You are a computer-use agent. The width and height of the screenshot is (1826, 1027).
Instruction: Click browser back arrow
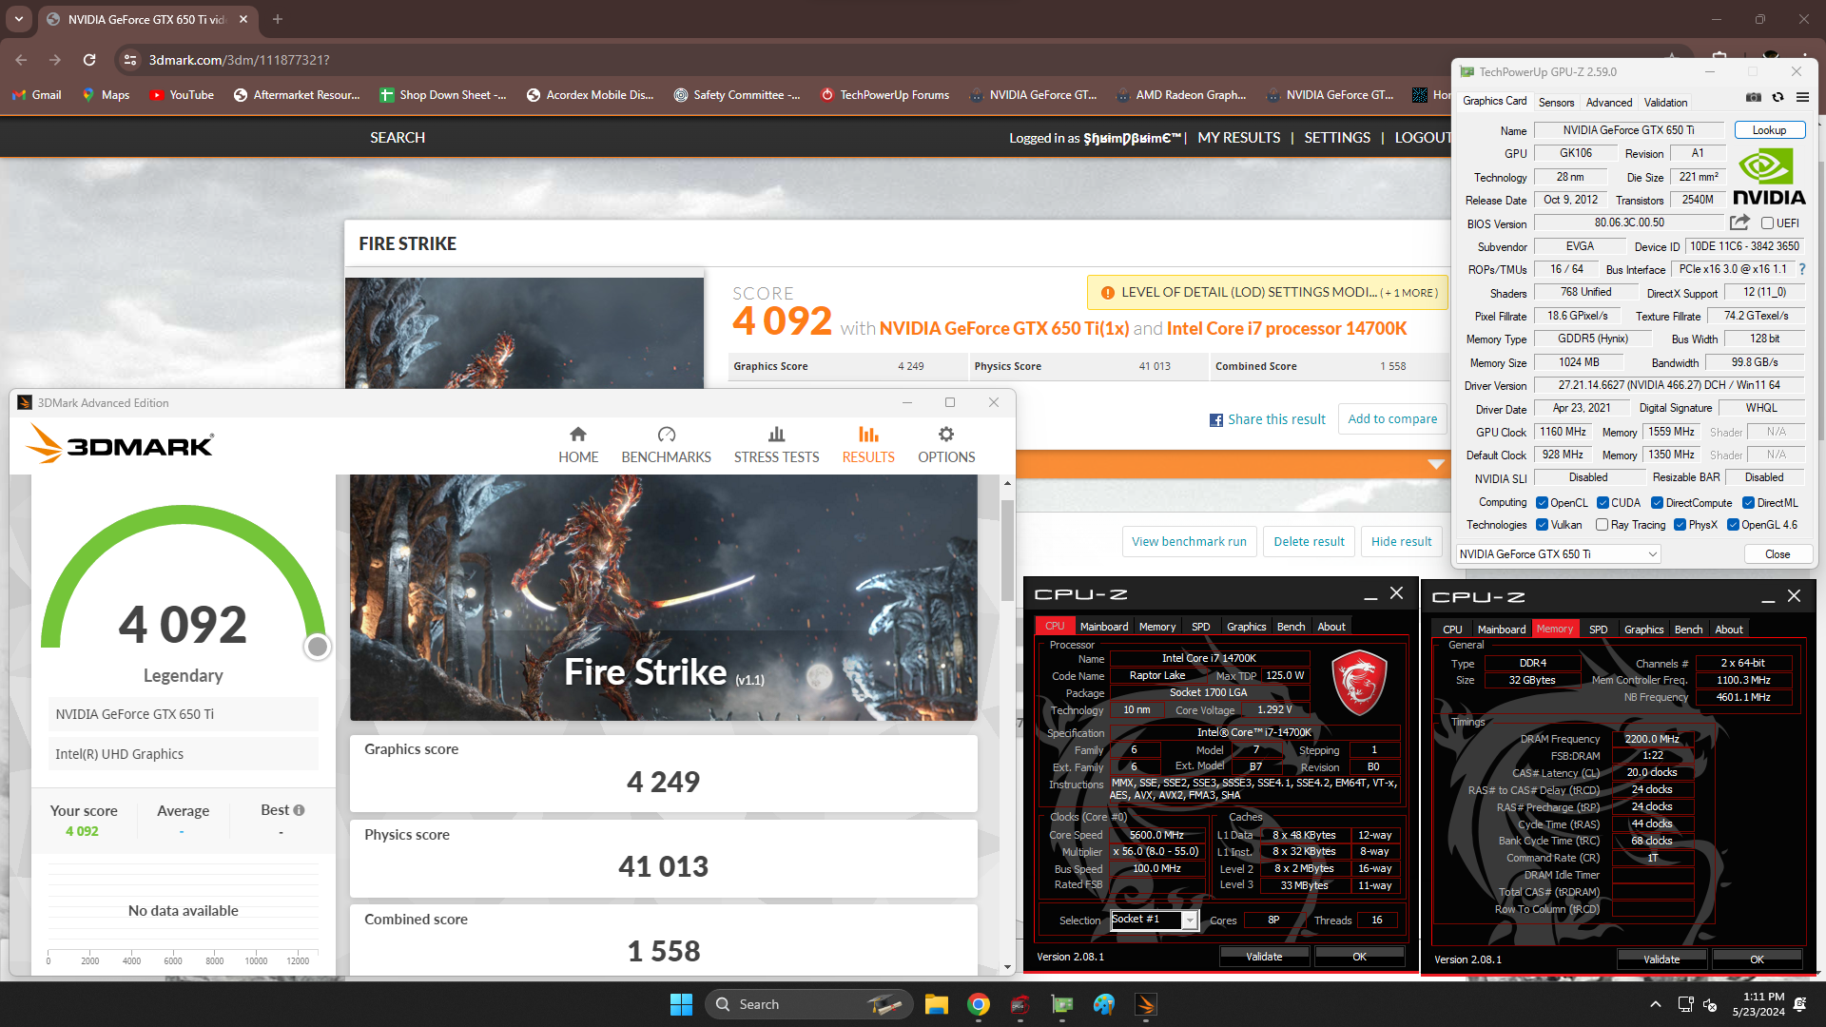click(21, 60)
